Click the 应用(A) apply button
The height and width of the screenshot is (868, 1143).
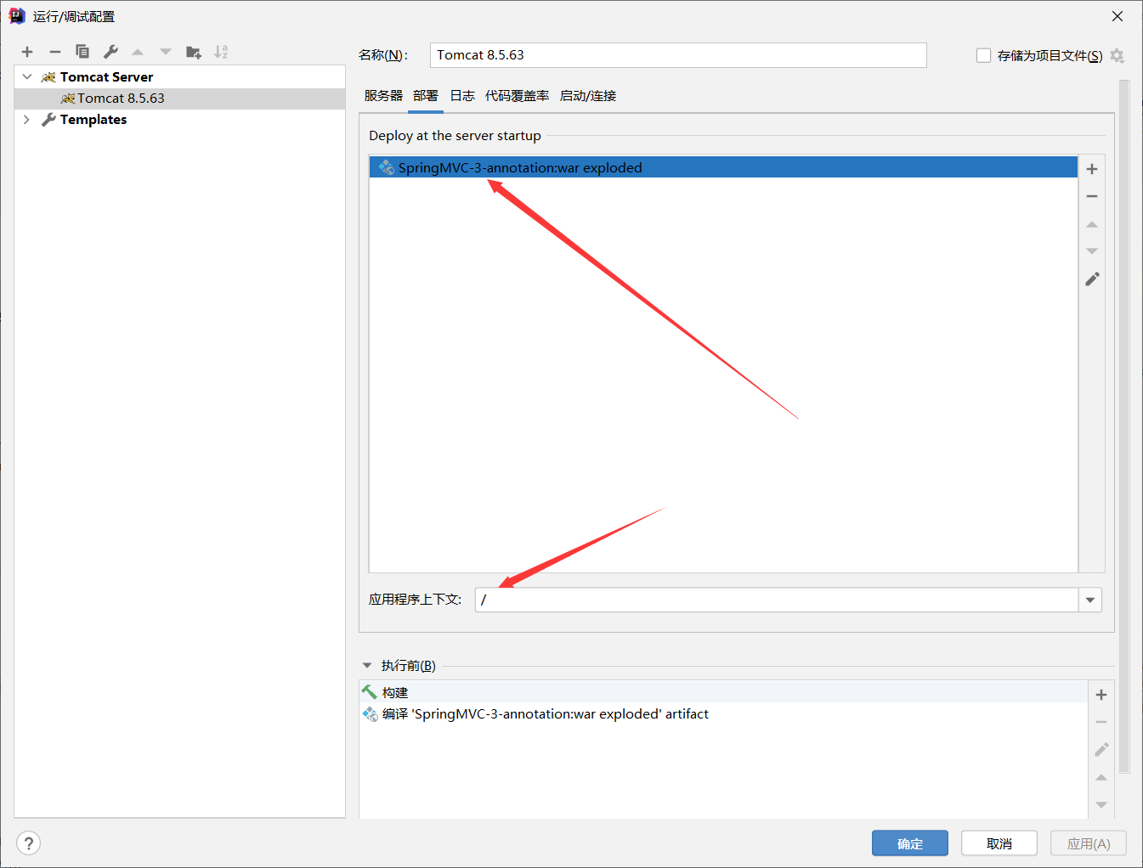[x=1089, y=843]
